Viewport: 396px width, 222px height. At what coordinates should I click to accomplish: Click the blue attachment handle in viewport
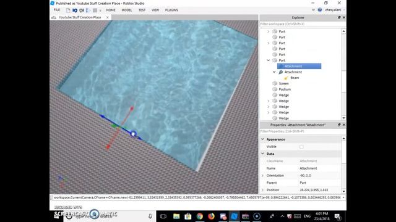(x=134, y=134)
